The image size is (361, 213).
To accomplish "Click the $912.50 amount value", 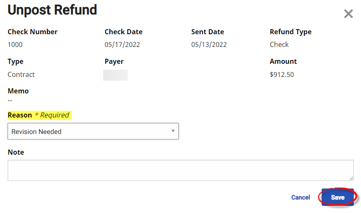I will [282, 75].
